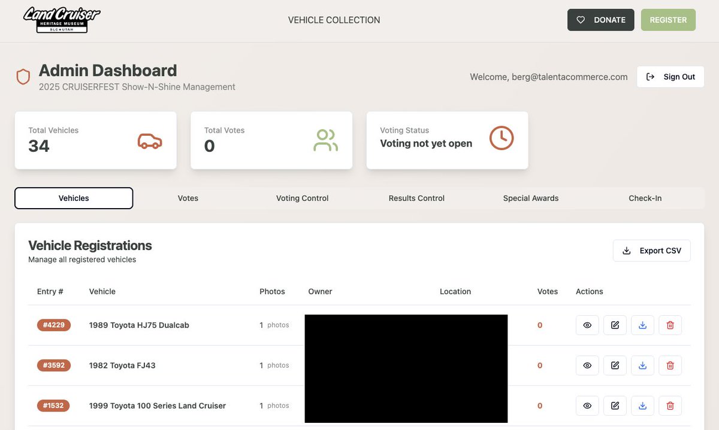The width and height of the screenshot is (719, 430).
Task: Click the 1989 Toyota HJ75 Dualcab name
Action: [139, 325]
